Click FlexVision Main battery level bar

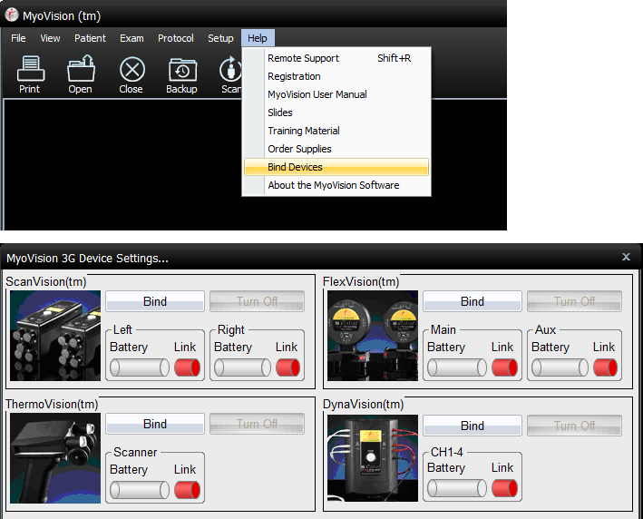(457, 367)
